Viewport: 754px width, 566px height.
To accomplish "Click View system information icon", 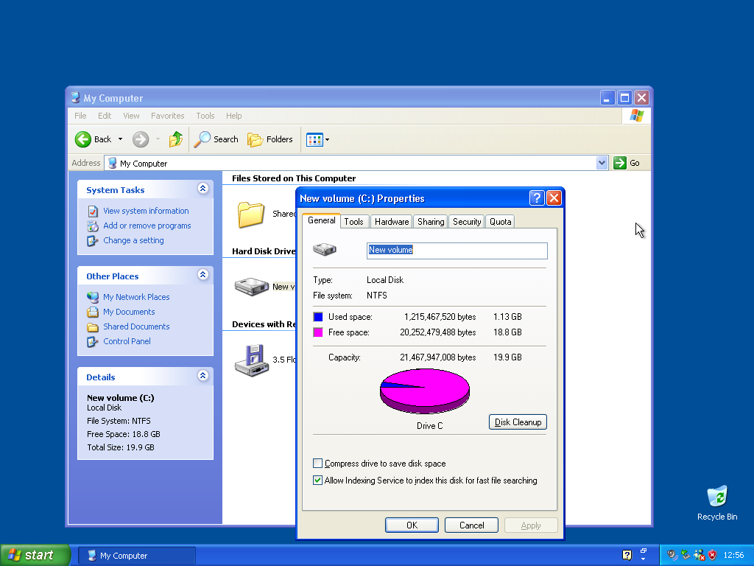I will [x=93, y=212].
